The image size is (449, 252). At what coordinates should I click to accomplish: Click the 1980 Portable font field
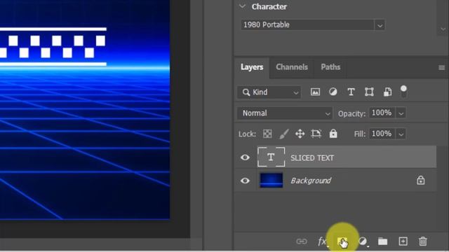click(307, 25)
